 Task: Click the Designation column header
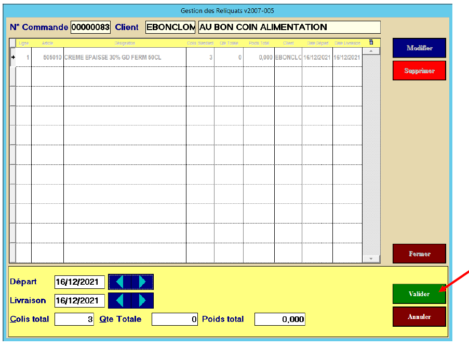(x=125, y=43)
